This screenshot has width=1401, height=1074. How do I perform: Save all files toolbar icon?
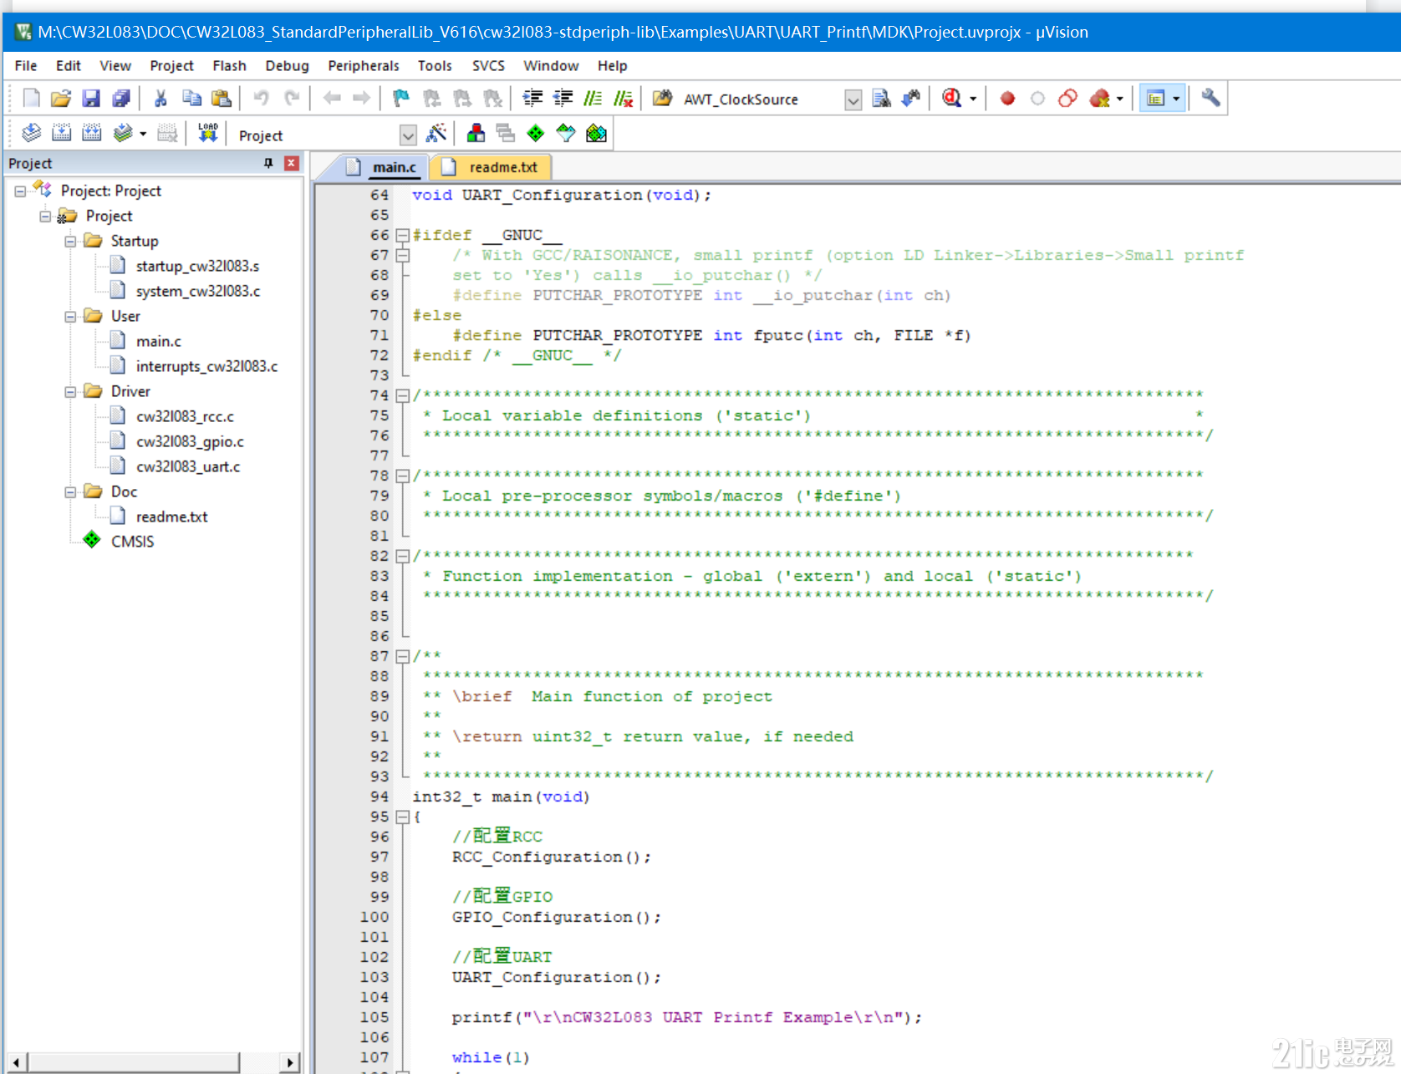point(121,99)
